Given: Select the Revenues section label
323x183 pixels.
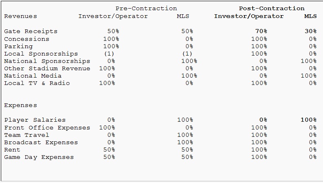Looking at the screenshot, I should pos(20,16).
